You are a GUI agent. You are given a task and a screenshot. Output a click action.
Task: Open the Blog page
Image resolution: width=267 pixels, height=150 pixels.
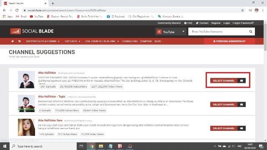point(158,41)
